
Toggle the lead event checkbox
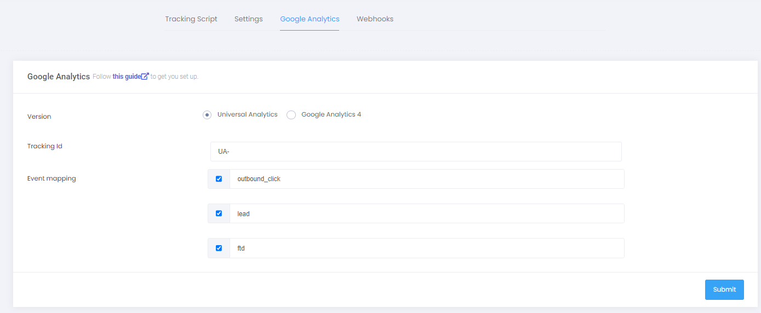[x=219, y=213]
